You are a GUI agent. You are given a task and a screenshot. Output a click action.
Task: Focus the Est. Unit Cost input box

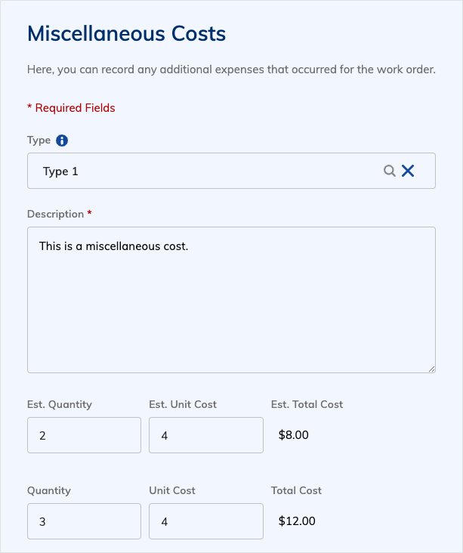pos(206,435)
